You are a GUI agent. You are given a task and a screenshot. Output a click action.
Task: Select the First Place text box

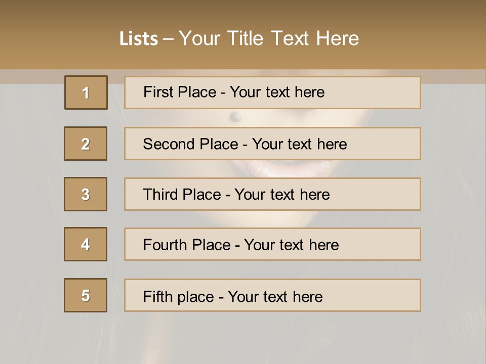272,93
